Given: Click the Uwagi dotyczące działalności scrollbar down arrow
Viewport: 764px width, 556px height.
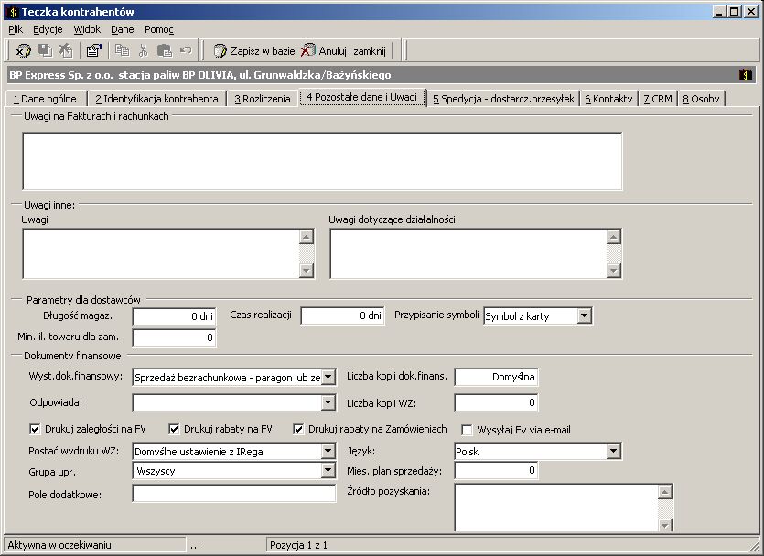Looking at the screenshot, I should point(613,270).
